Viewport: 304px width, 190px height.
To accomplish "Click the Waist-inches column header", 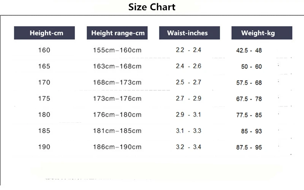I will tap(187, 33).
